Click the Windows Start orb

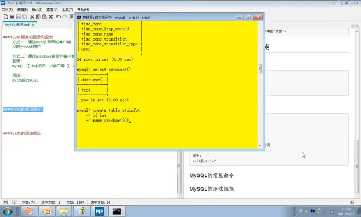click(x=8, y=211)
